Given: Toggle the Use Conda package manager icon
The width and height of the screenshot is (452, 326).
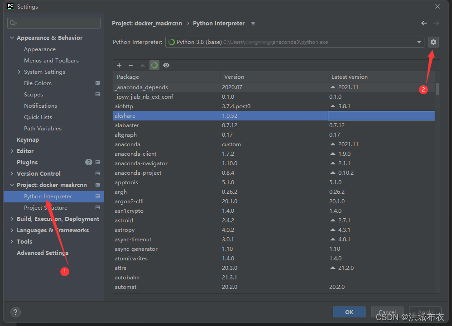Looking at the screenshot, I should pos(154,65).
